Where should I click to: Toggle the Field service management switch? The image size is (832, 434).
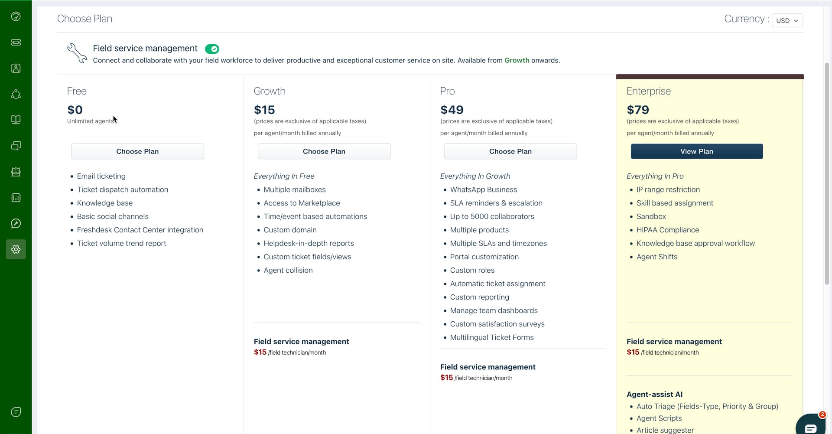click(212, 49)
